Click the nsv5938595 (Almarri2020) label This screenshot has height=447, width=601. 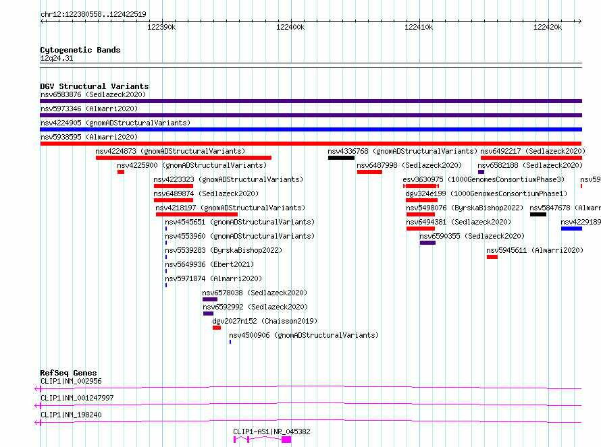(x=89, y=137)
